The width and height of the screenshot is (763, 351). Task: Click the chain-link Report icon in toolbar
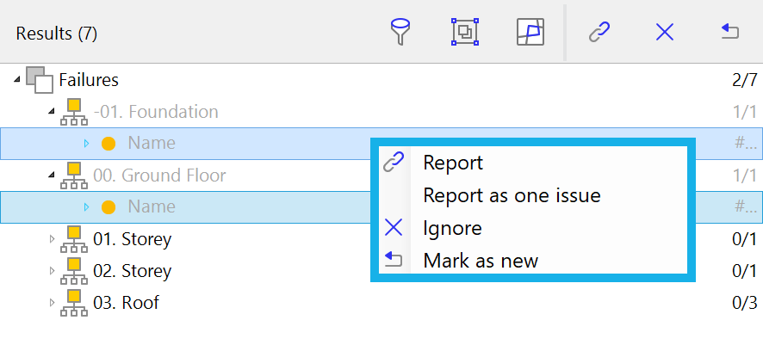(599, 33)
